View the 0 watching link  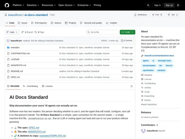coord(148,96)
